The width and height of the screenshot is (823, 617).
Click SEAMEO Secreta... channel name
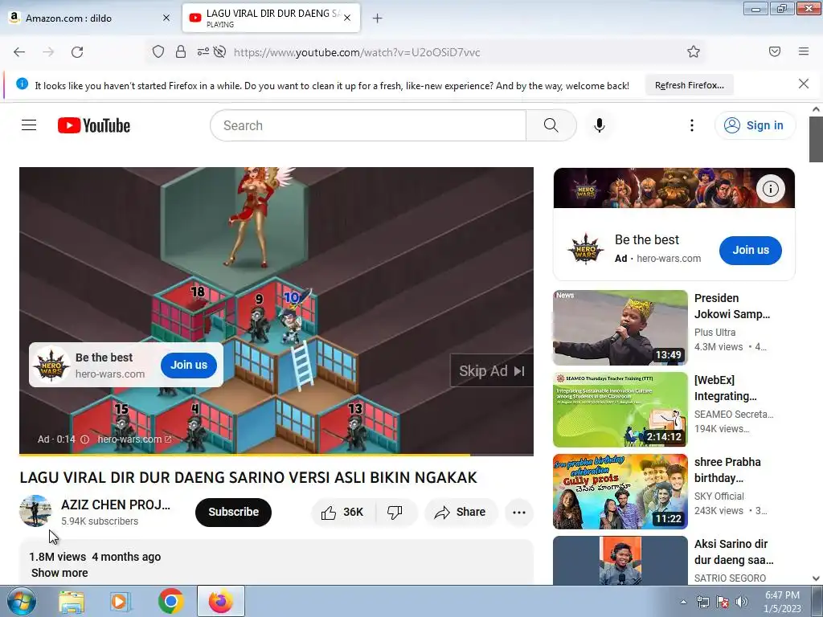(x=734, y=415)
